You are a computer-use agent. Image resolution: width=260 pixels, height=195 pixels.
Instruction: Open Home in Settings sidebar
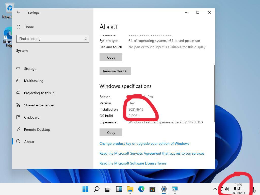pyautogui.click(x=29, y=27)
